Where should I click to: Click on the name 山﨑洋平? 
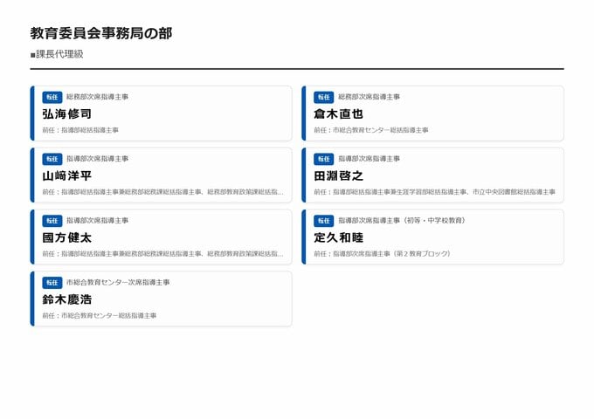pyautogui.click(x=66, y=175)
